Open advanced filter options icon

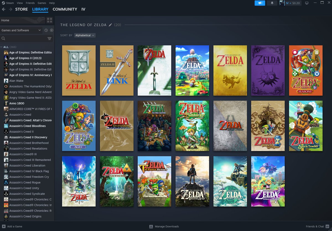point(50,39)
